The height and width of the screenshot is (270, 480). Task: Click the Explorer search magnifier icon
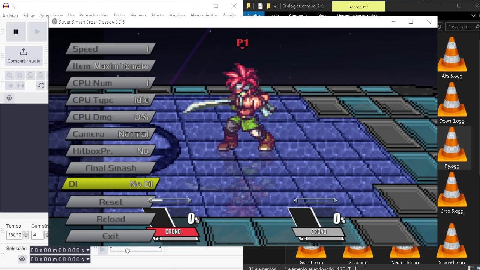point(477,27)
